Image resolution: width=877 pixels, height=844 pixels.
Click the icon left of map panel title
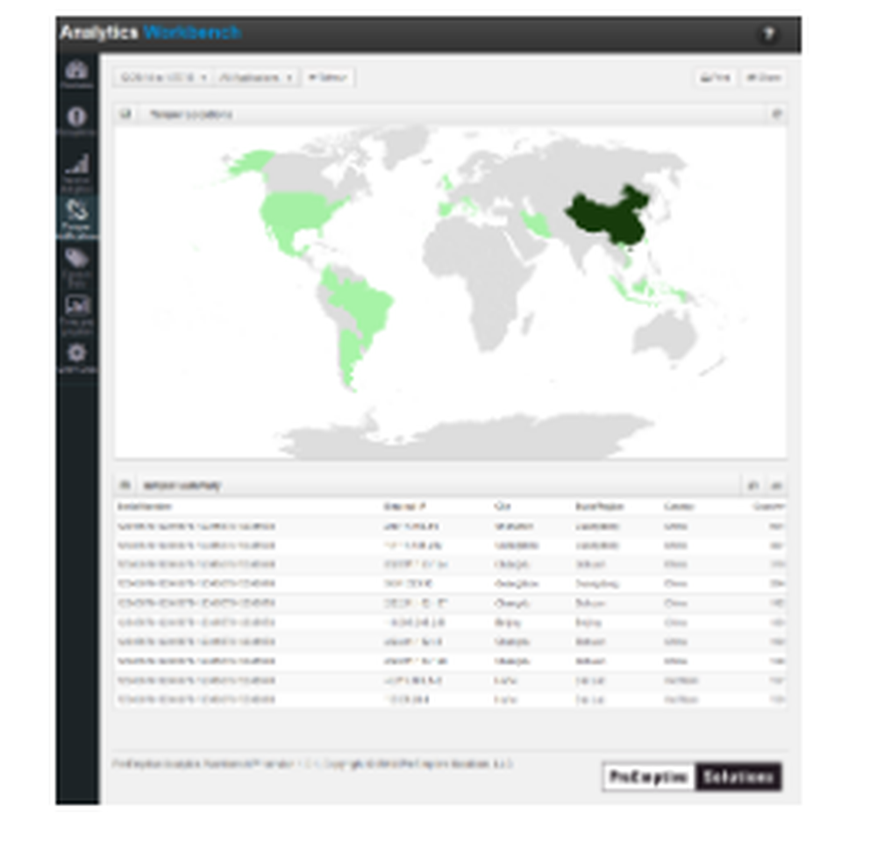pyautogui.click(x=125, y=114)
